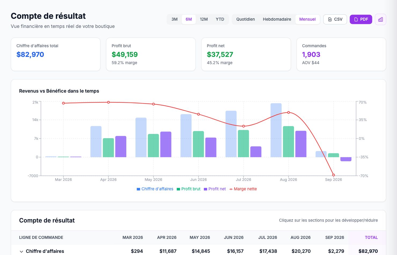Click the Sep 2026 negative Profit net bar

click(x=346, y=159)
